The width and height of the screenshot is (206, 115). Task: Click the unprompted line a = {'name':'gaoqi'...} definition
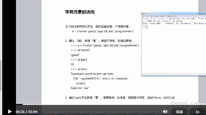(x=103, y=31)
